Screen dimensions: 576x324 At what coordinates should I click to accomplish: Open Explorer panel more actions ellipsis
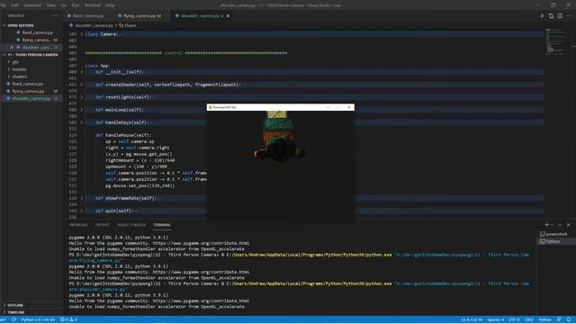click(x=55, y=16)
